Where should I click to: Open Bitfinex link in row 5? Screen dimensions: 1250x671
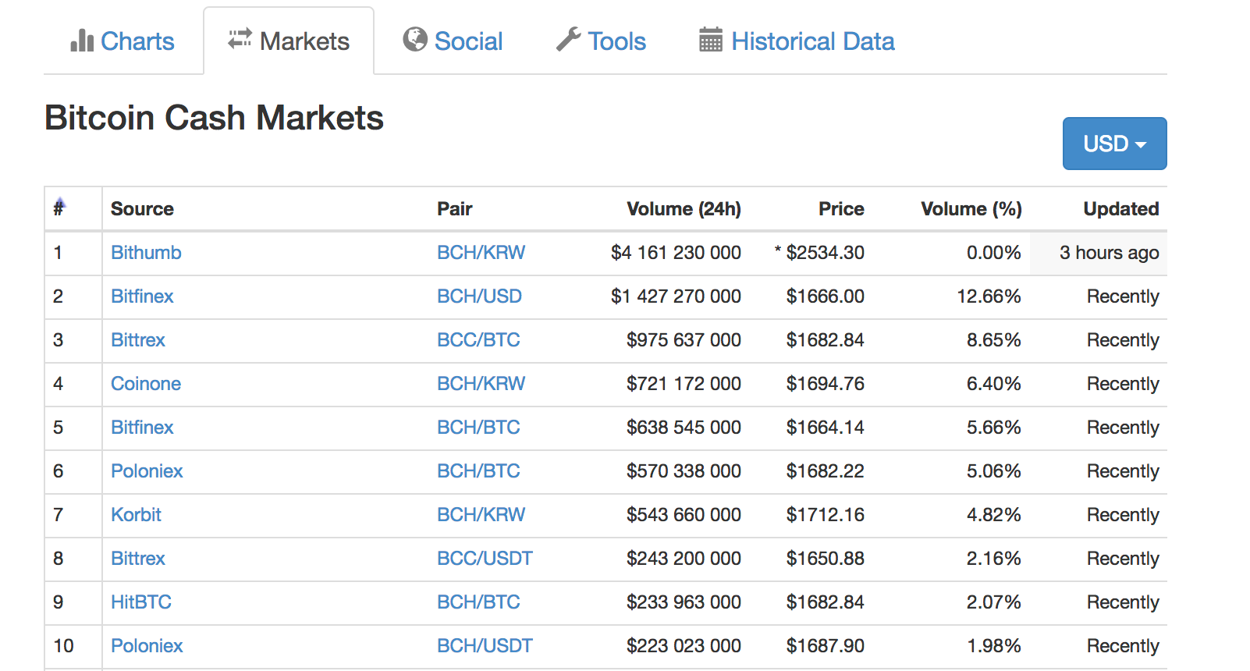(x=142, y=428)
